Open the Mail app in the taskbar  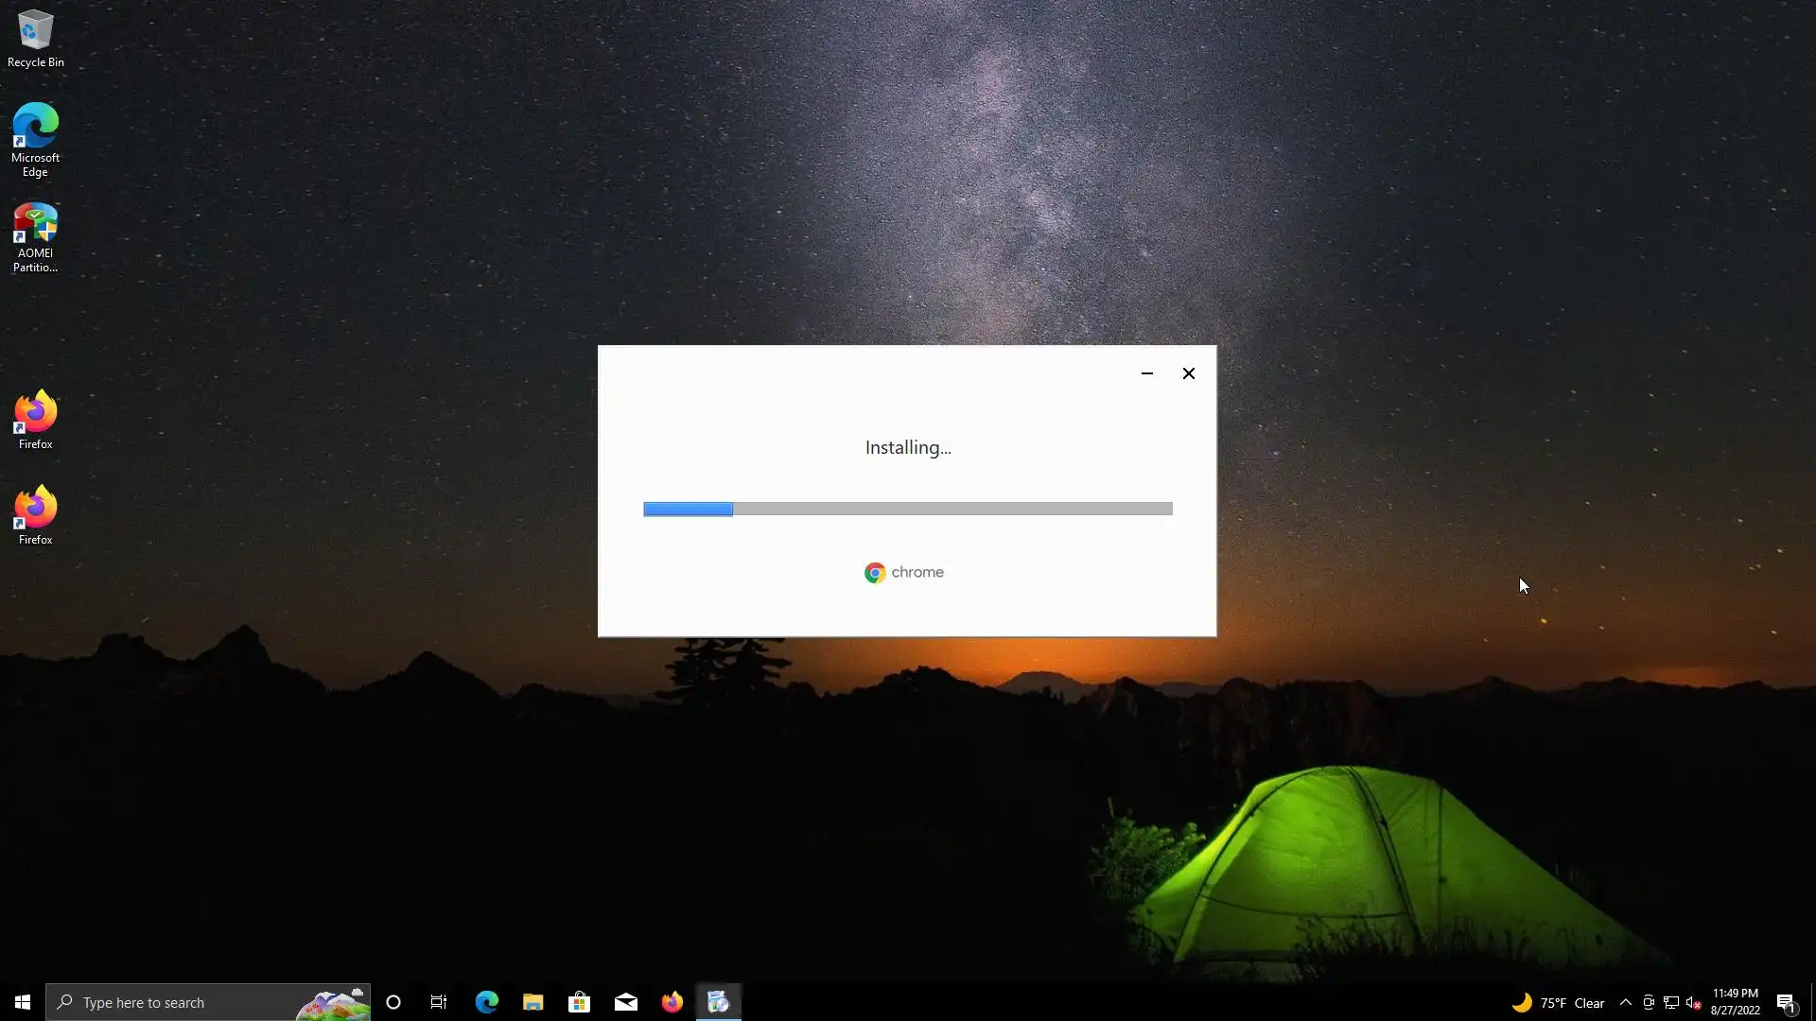point(625,1002)
